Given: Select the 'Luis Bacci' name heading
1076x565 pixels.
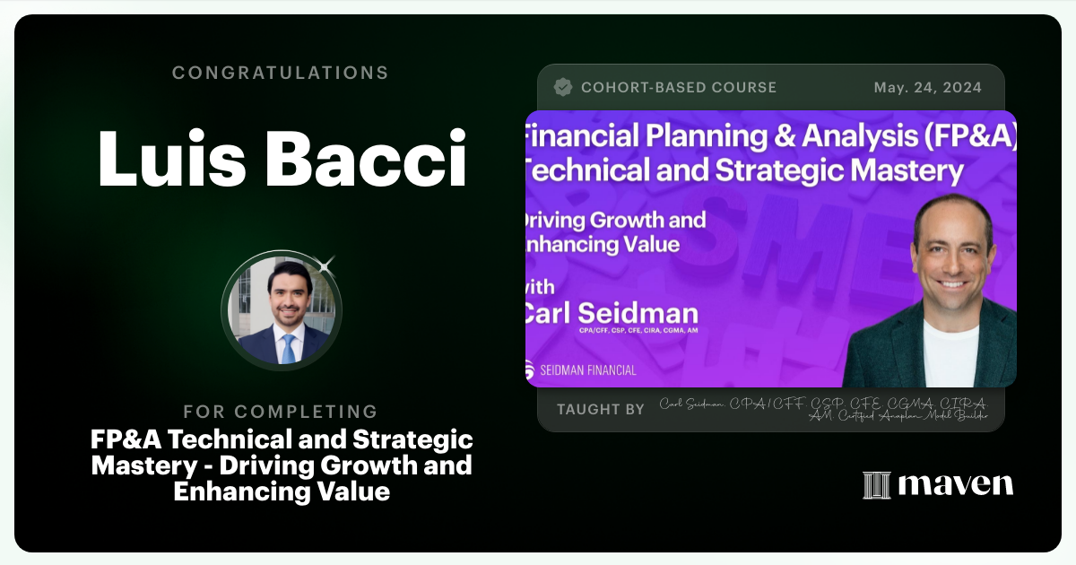Looking at the screenshot, I should (282, 158).
